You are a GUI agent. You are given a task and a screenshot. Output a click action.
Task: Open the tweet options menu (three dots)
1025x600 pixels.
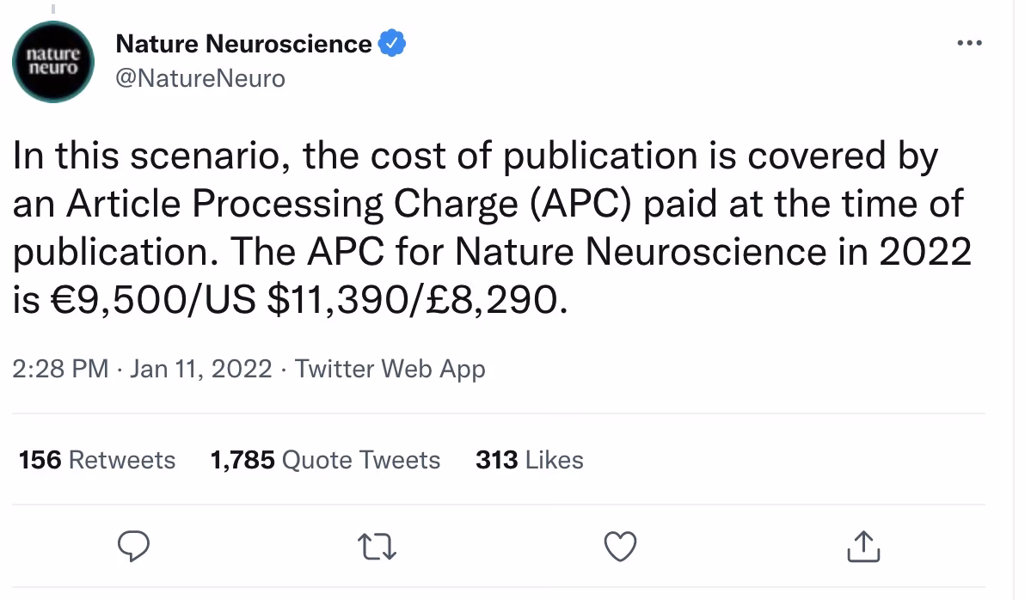click(x=968, y=42)
